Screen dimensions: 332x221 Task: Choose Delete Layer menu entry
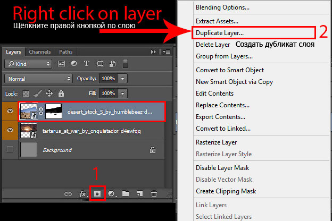(213, 45)
